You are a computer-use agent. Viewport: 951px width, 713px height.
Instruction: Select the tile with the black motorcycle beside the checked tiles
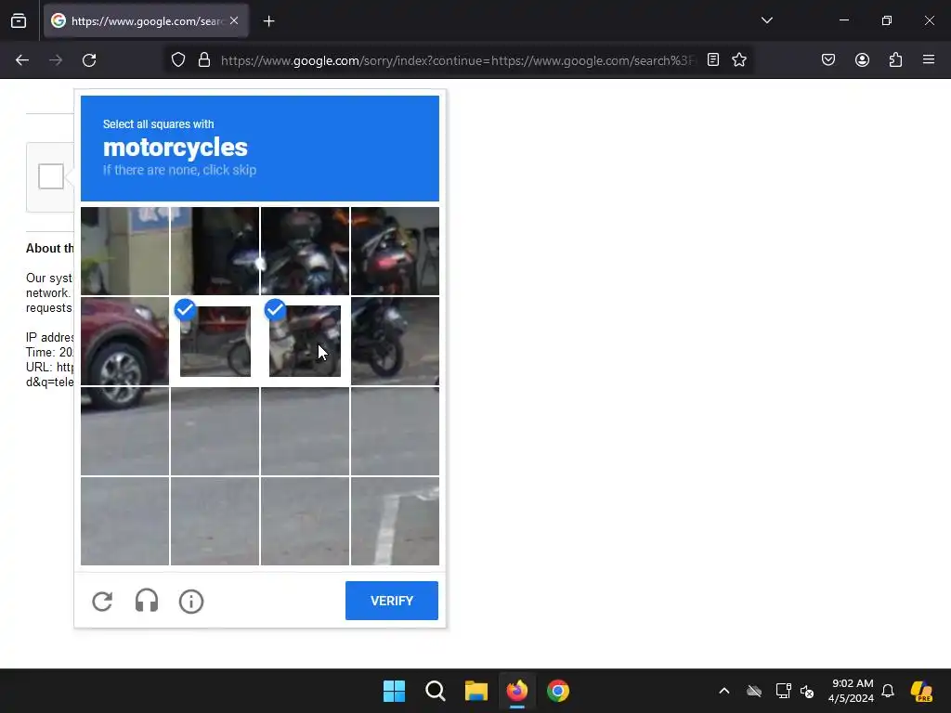click(395, 342)
